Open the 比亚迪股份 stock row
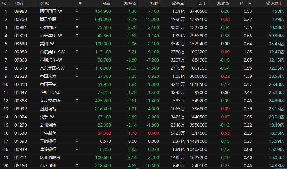Viewport: 287px width, 169px height. [143, 157]
